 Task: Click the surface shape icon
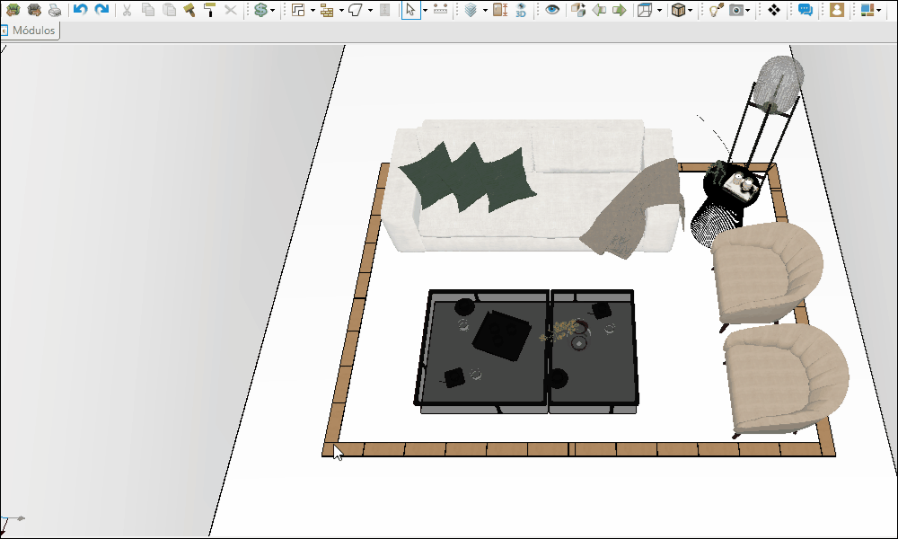tap(356, 10)
